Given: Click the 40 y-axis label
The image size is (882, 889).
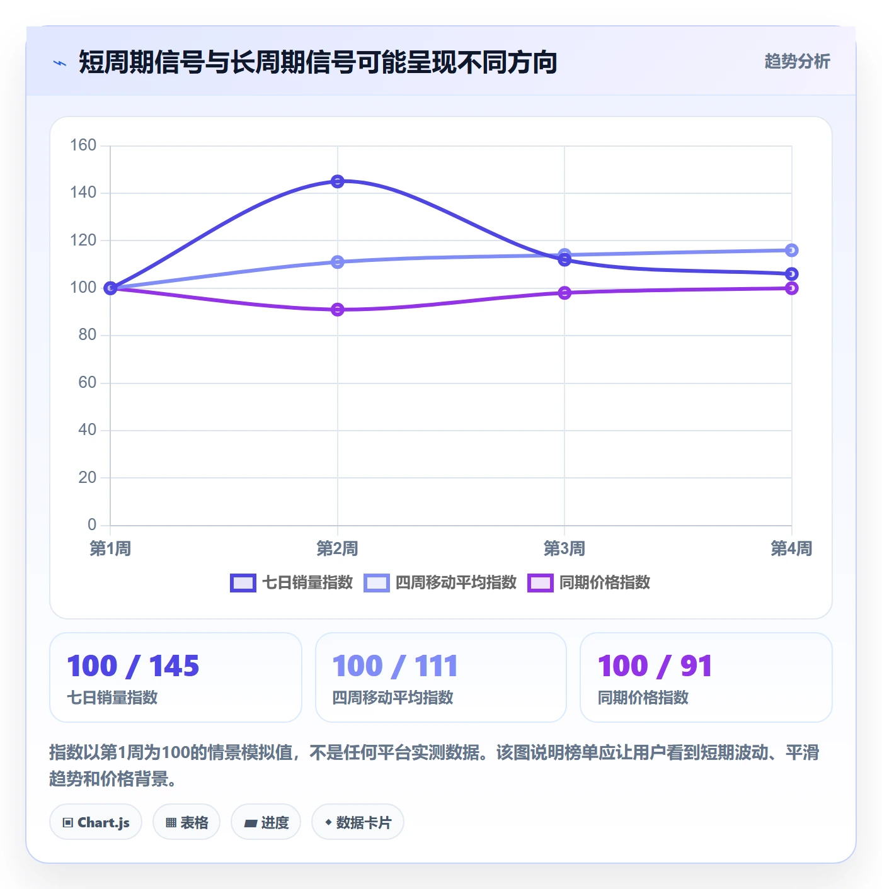Looking at the screenshot, I should pyautogui.click(x=88, y=430).
